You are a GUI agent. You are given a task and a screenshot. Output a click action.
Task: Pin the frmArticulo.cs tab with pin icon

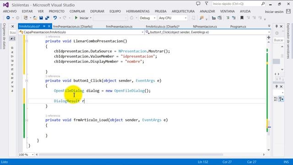(44, 27)
